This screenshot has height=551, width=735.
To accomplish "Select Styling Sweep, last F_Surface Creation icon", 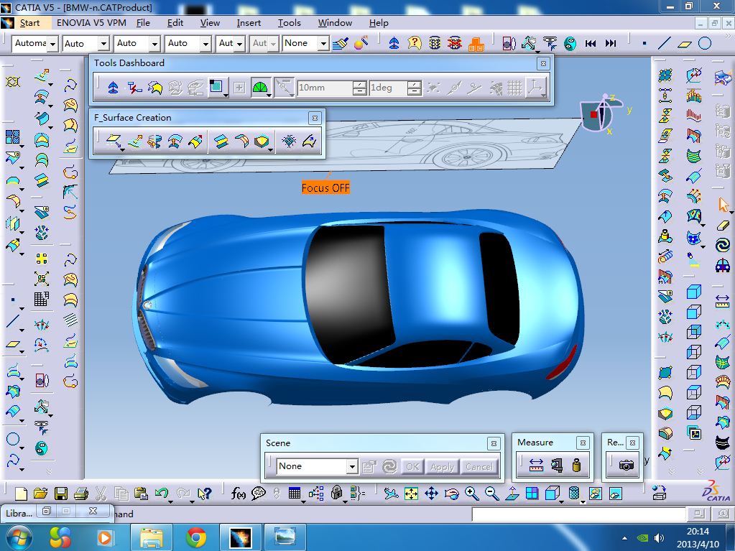I will pyautogui.click(x=309, y=141).
